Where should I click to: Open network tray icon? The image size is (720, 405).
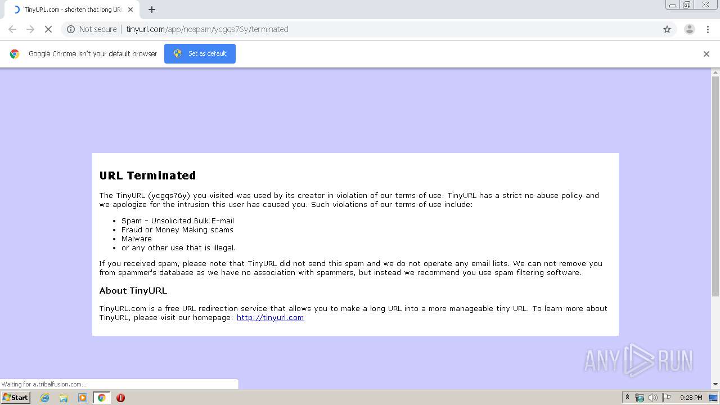[x=640, y=398]
